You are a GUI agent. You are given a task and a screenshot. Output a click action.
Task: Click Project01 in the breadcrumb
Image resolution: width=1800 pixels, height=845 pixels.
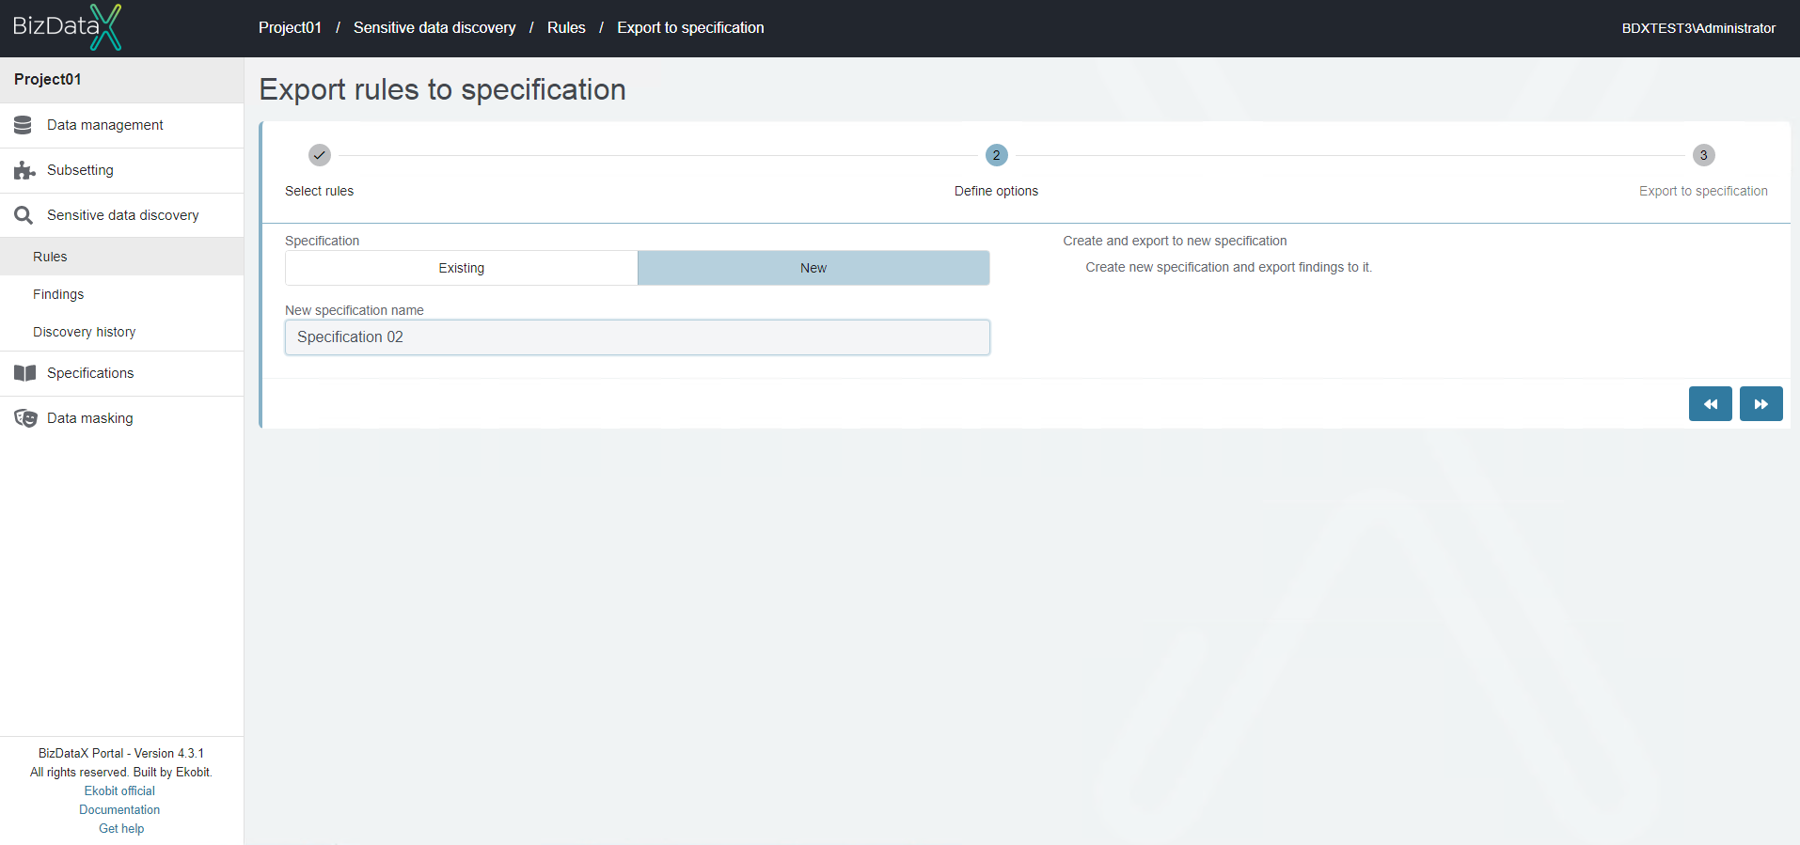coord(290,28)
